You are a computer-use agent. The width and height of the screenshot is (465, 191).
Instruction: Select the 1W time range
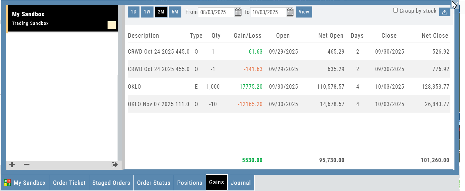147,12
